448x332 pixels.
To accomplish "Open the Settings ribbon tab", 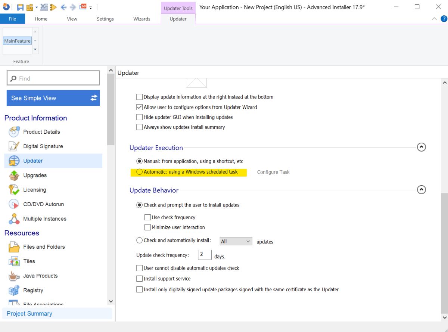I will point(105,19).
